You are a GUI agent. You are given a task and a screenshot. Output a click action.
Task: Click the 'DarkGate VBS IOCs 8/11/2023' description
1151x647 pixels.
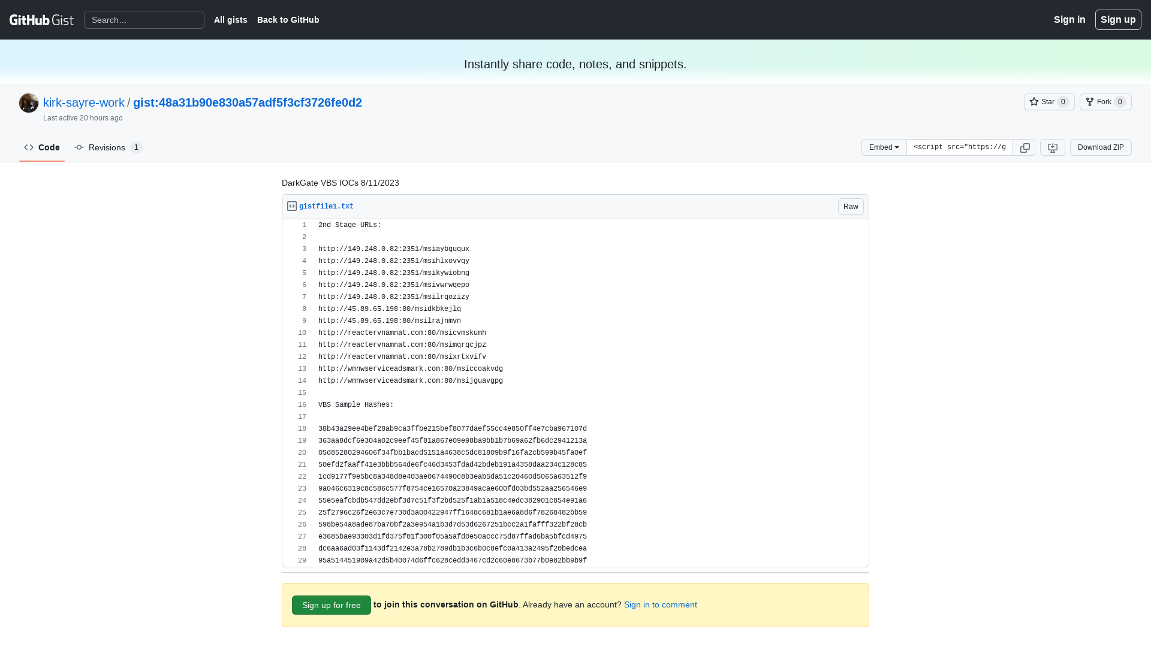tap(341, 183)
